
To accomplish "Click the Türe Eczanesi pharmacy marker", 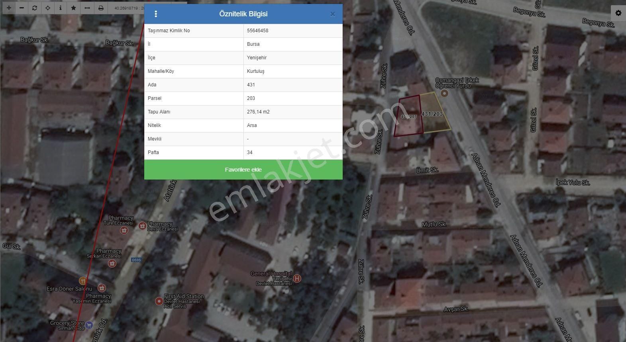I will [124, 230].
